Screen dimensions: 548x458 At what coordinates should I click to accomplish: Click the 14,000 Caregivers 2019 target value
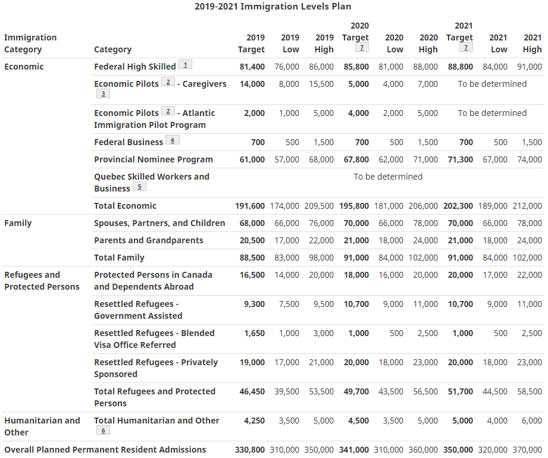252,84
